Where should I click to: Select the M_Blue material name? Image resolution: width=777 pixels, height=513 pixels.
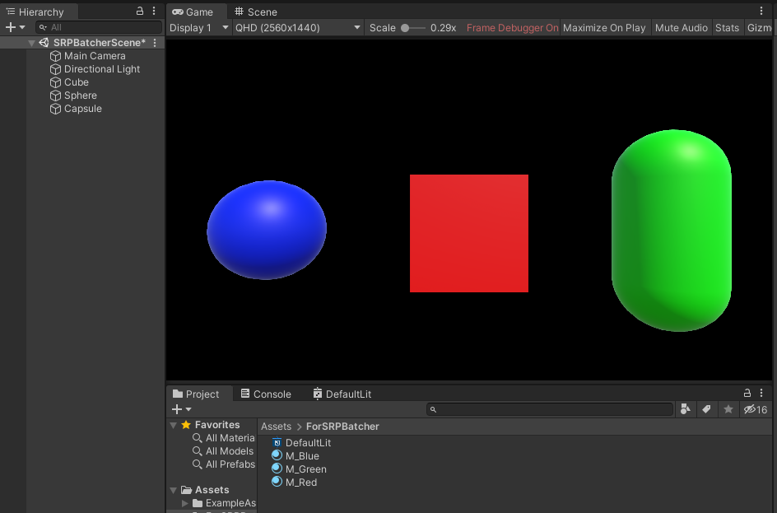click(x=302, y=456)
